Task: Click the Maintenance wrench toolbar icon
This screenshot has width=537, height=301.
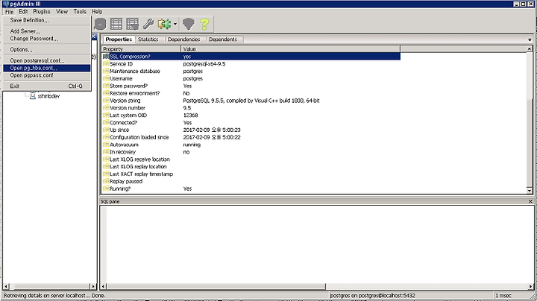Action: pyautogui.click(x=148, y=24)
